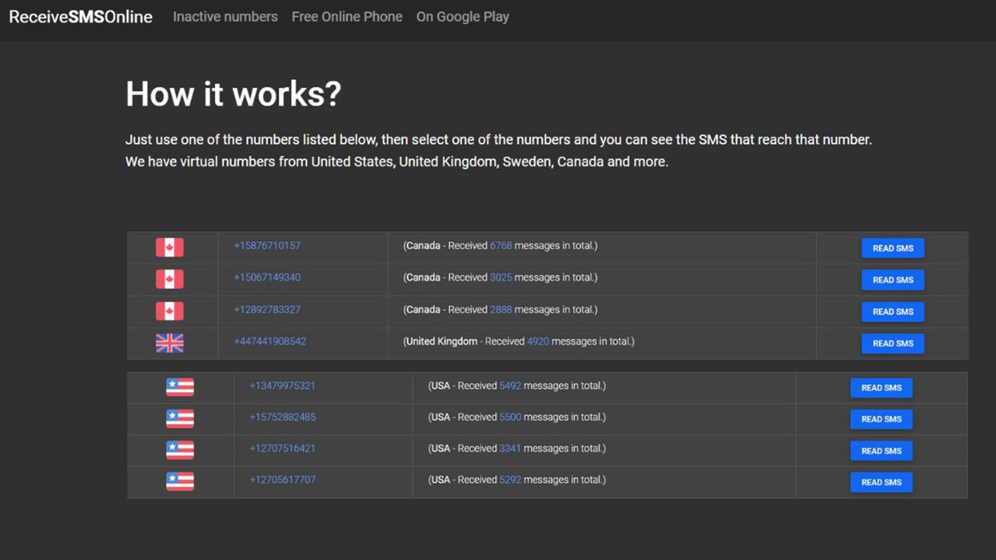Open number +12892783327
The height and width of the screenshot is (560, 996).
(x=267, y=309)
